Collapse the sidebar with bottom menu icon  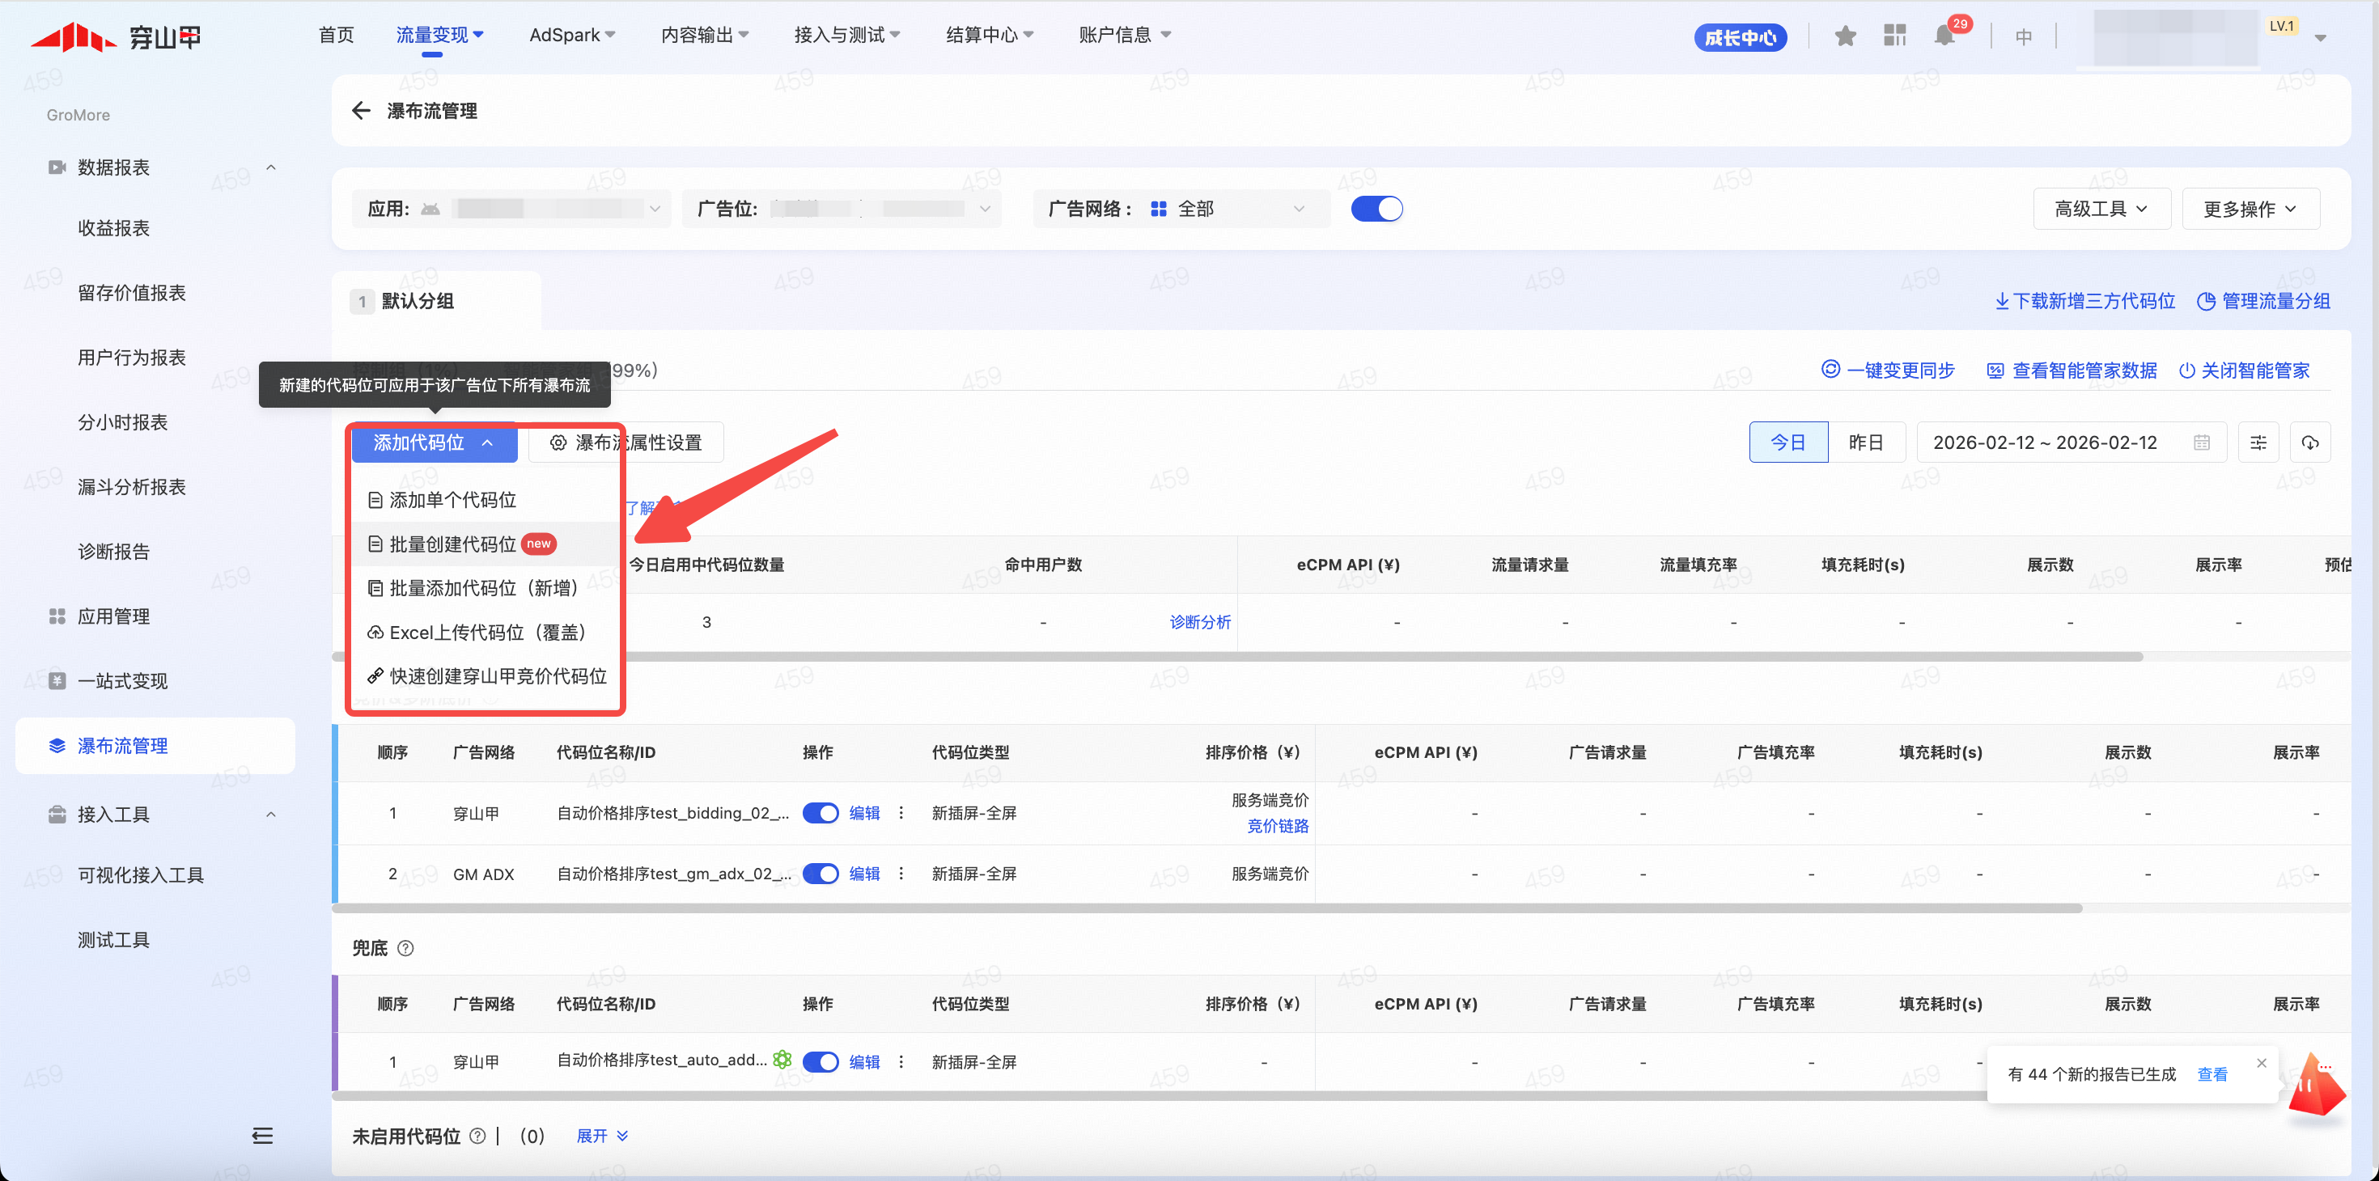click(262, 1135)
